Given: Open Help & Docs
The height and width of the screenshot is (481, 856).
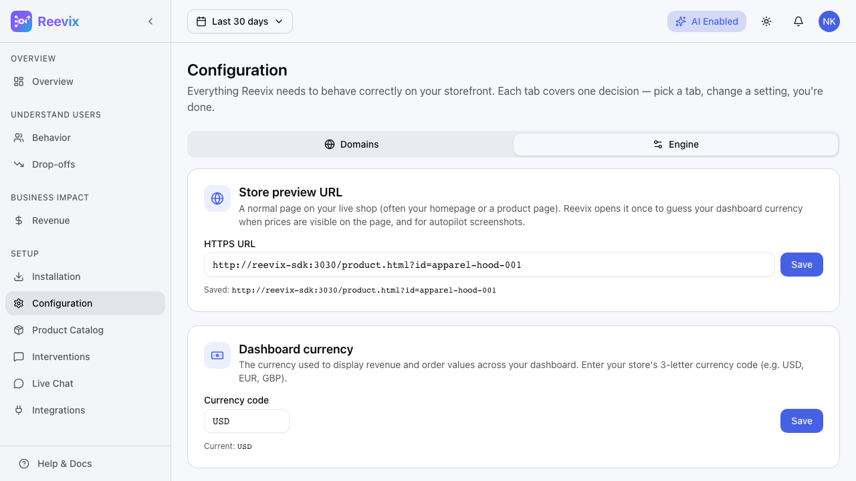Looking at the screenshot, I should pos(85,464).
